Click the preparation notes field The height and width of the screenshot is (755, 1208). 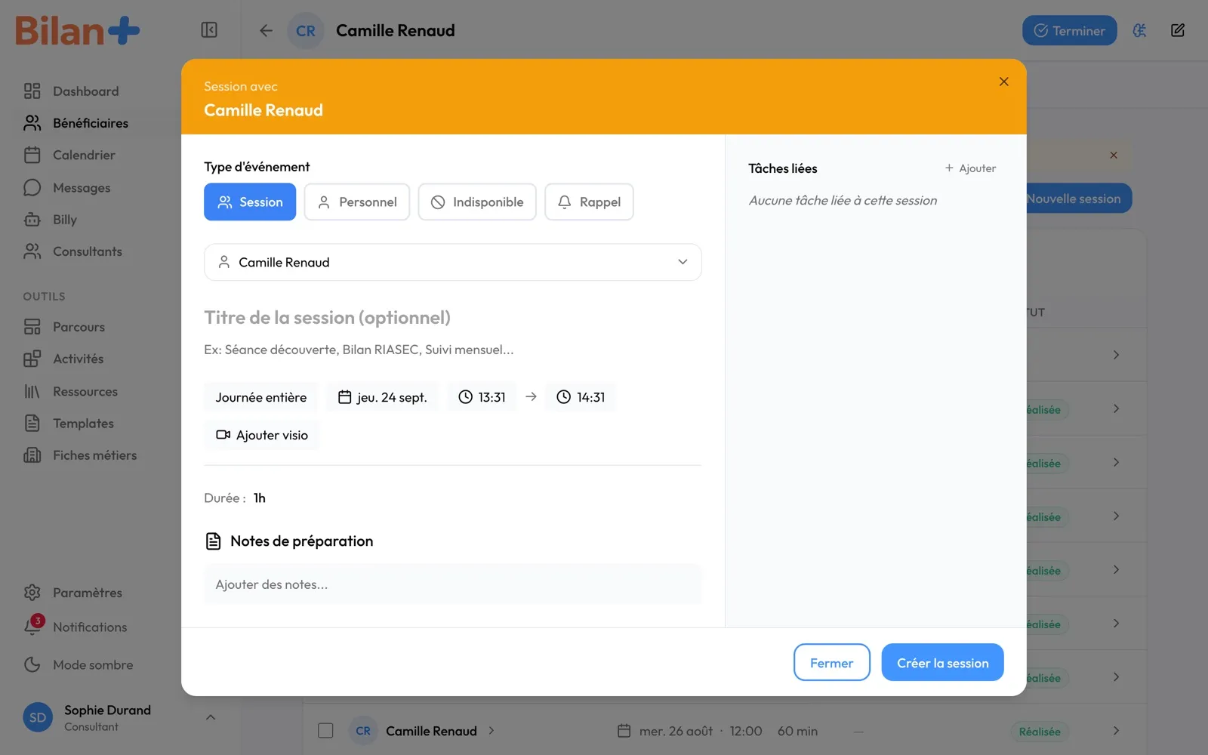(x=453, y=584)
